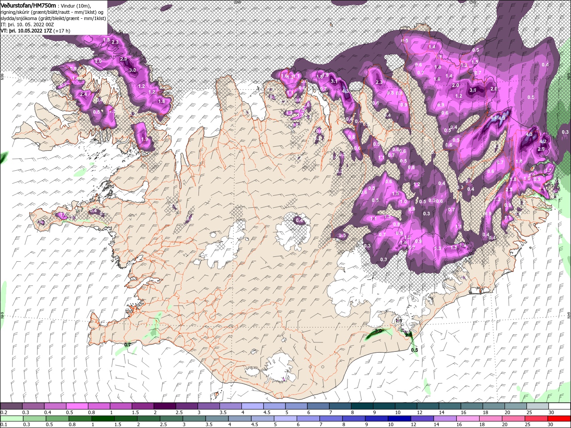Click the green 3.0 rain value on south coast

tap(378, 331)
